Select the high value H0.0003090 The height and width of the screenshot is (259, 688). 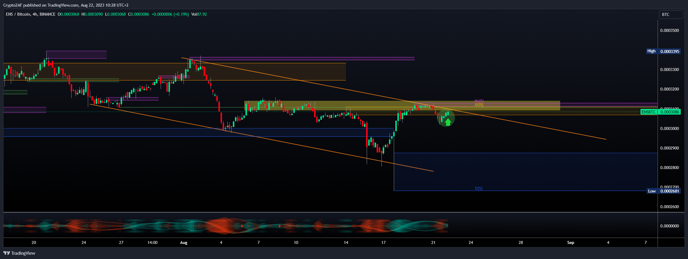pos(92,14)
